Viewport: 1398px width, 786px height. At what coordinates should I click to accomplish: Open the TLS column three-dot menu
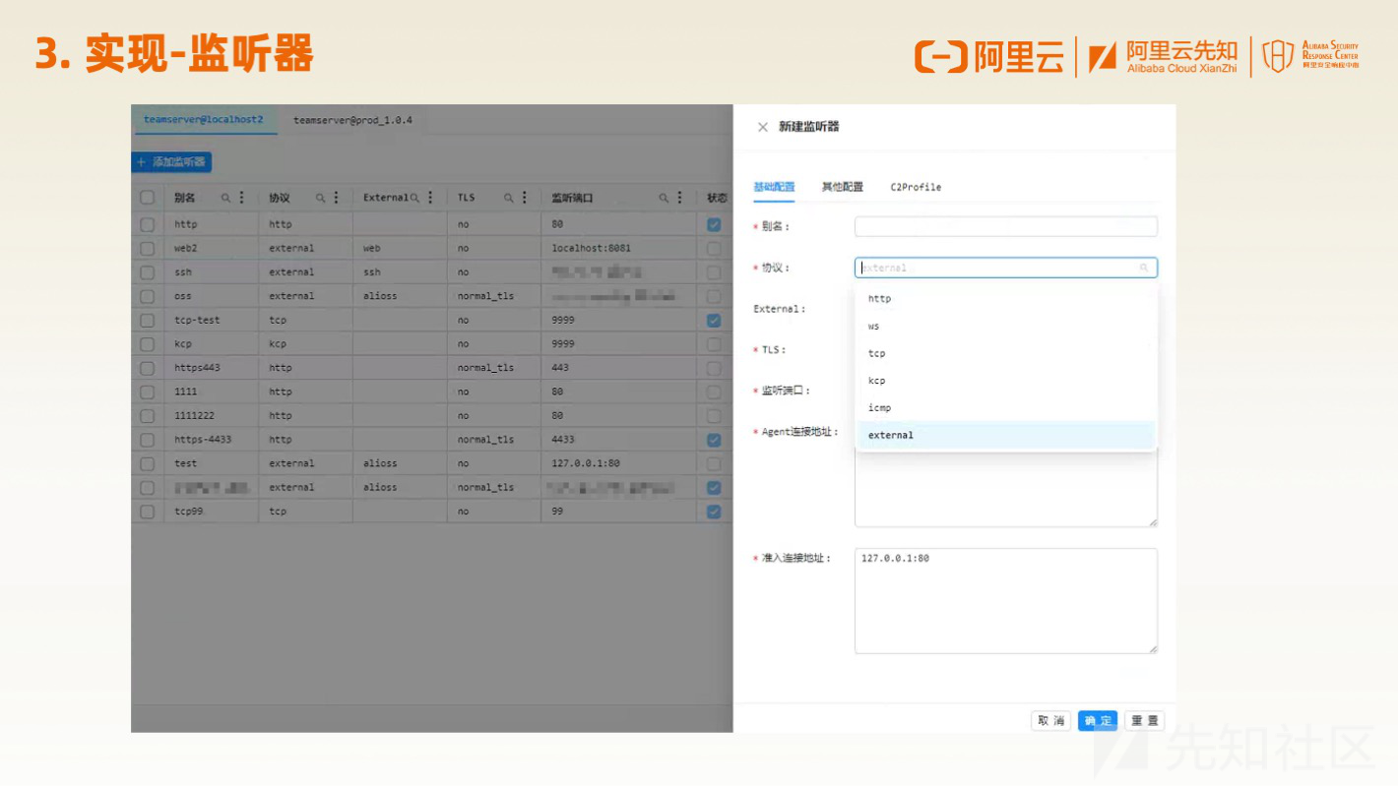(x=526, y=198)
